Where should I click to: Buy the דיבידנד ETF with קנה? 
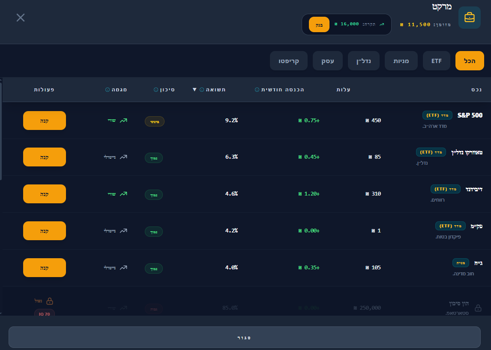[45, 194]
